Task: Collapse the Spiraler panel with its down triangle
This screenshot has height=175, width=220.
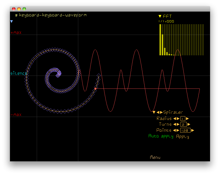Action: (x=154, y=112)
